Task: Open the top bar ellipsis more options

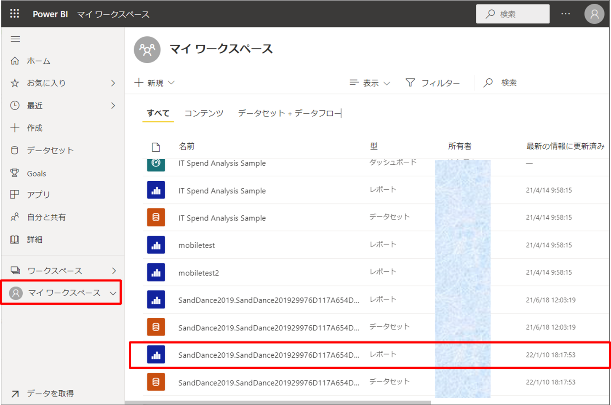Action: pos(566,14)
